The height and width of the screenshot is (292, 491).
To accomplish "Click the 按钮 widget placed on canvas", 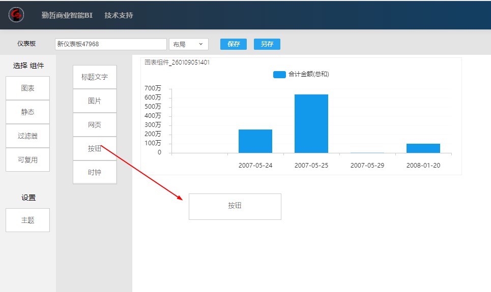I will 235,206.
